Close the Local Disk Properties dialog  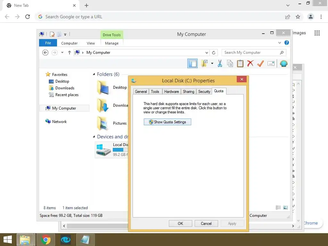pos(242,79)
